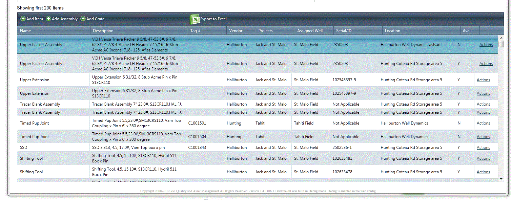This screenshot has height=200, width=511.
Task: Click the scrollbar down arrow of the grid
Action: tap(501, 178)
